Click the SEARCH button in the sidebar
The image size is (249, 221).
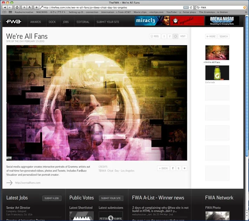tap(223, 36)
